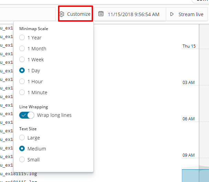Click the Thu 15 minimap marker
This screenshot has width=209, height=182.
pyautogui.click(x=189, y=46)
